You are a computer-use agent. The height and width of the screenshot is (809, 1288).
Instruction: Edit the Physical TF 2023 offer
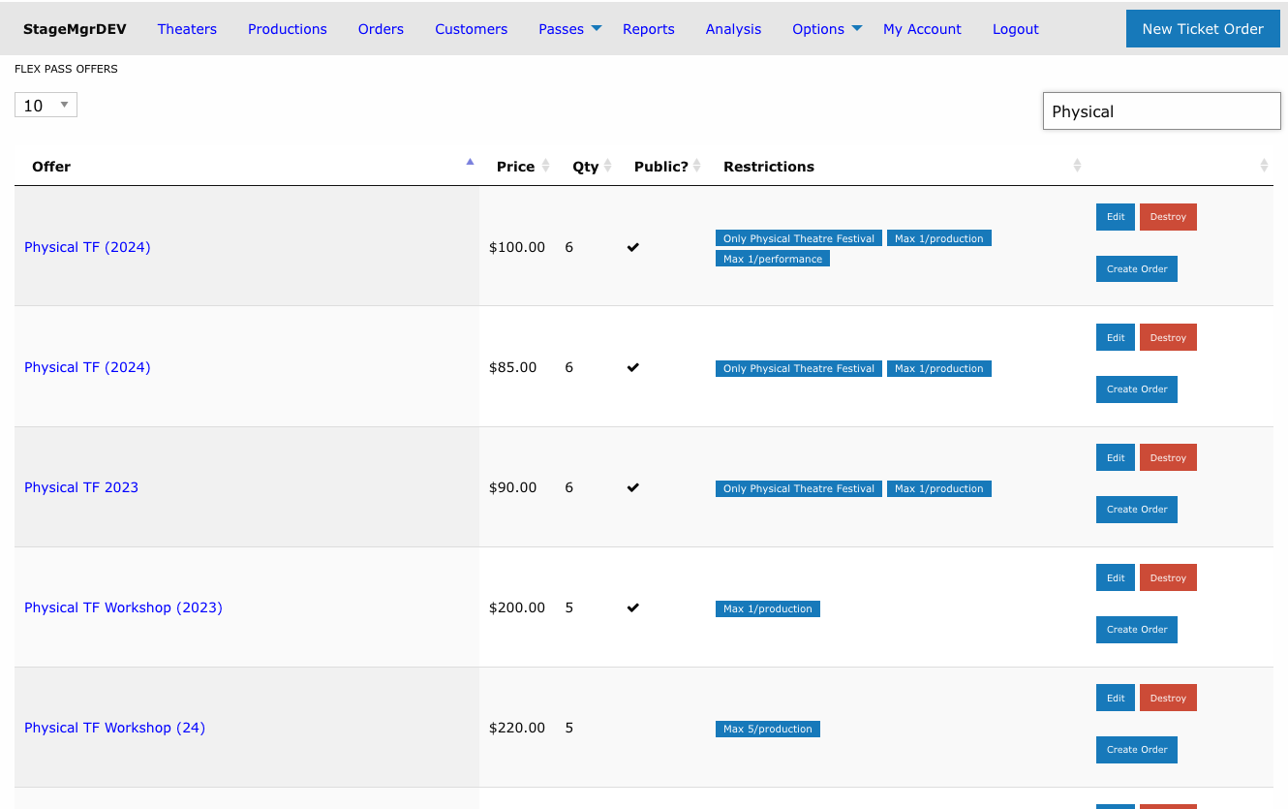1116,457
